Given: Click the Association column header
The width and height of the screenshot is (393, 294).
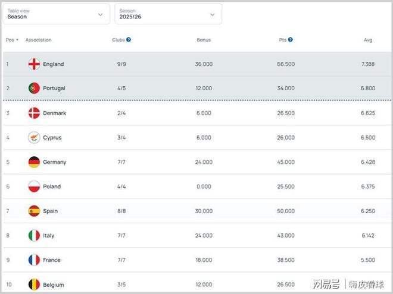Looking at the screenshot, I should pyautogui.click(x=39, y=40).
